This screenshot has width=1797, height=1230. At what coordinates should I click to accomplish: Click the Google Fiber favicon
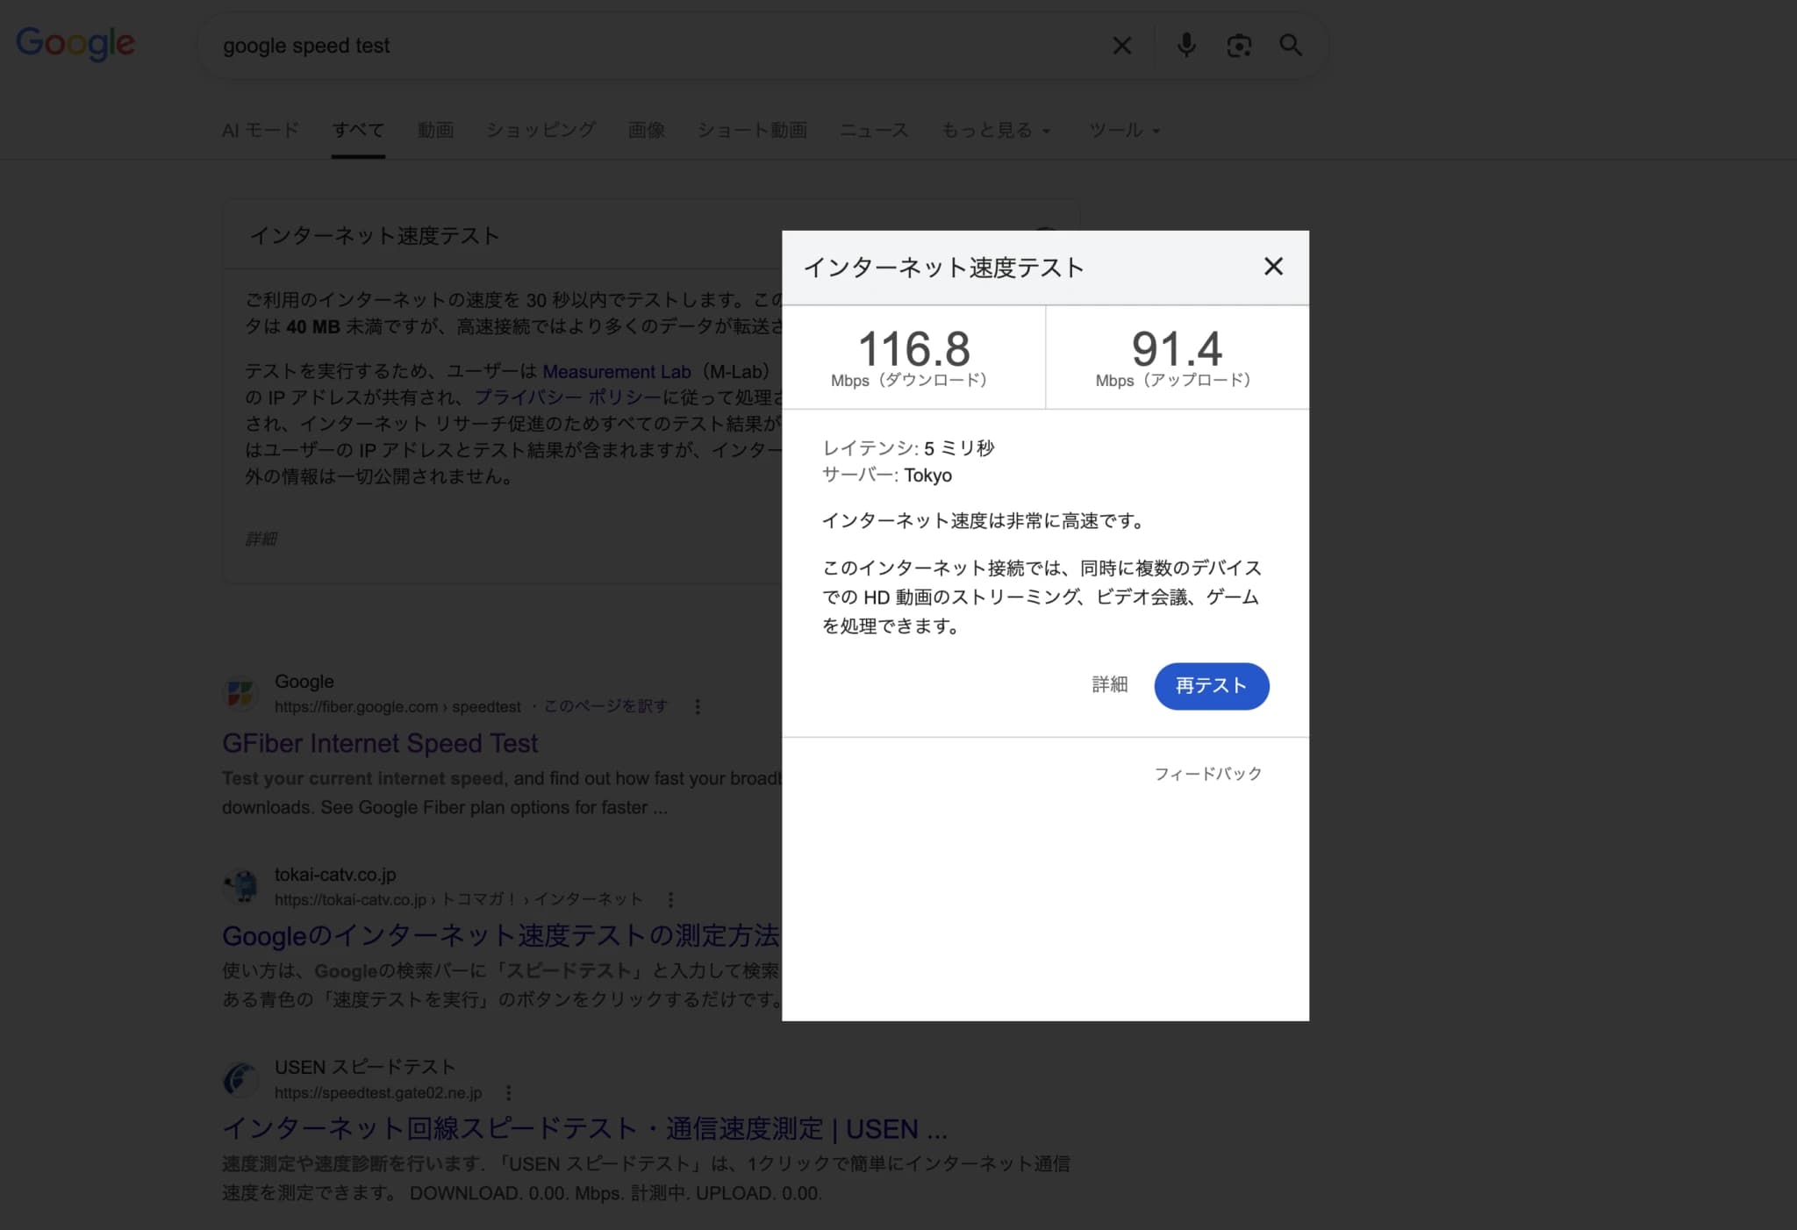click(x=240, y=693)
